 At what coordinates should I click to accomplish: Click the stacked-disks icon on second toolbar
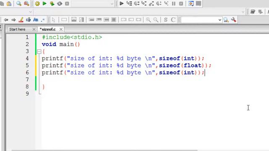[x=253, y=12]
